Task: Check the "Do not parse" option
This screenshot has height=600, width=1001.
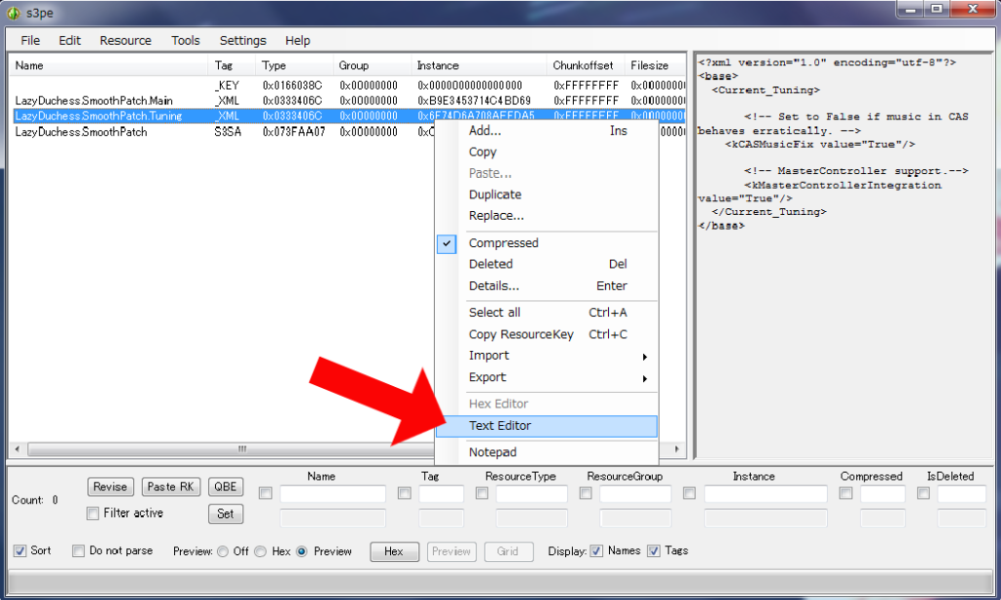Action: click(x=77, y=550)
